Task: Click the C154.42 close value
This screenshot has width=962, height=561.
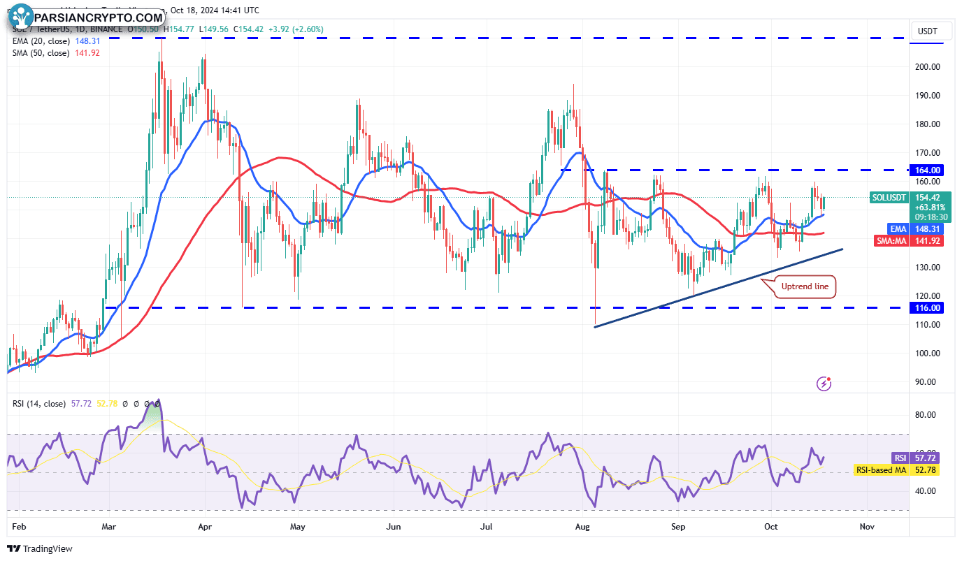Action: (247, 29)
